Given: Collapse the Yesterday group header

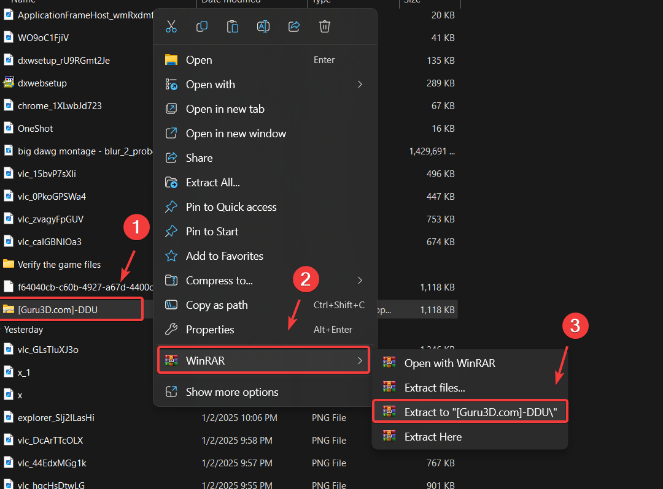Looking at the screenshot, I should pos(23,330).
